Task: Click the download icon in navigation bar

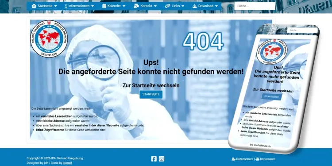Action: click(x=195, y=6)
